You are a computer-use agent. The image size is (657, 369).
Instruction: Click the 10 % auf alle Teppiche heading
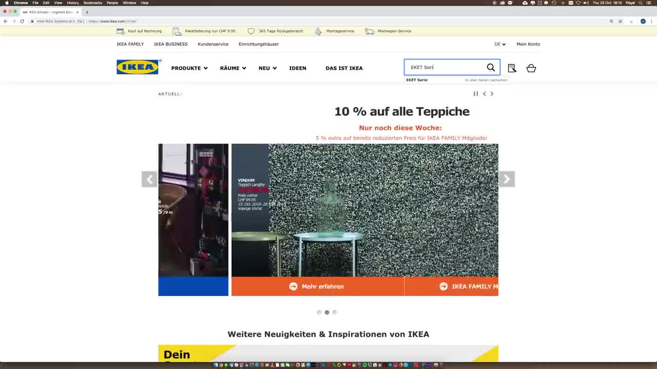point(402,111)
